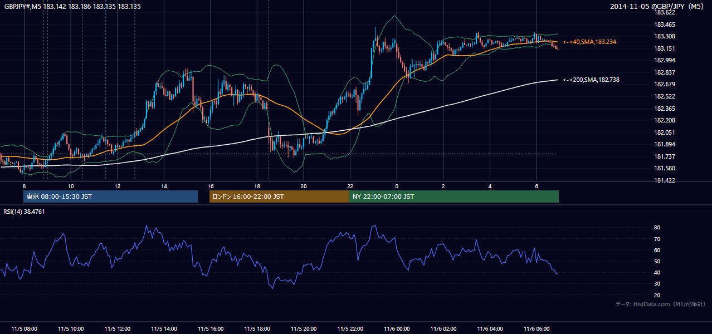This screenshot has height=334, width=712.
Task: Click hour label 22 under the price chart
Action: [350, 186]
